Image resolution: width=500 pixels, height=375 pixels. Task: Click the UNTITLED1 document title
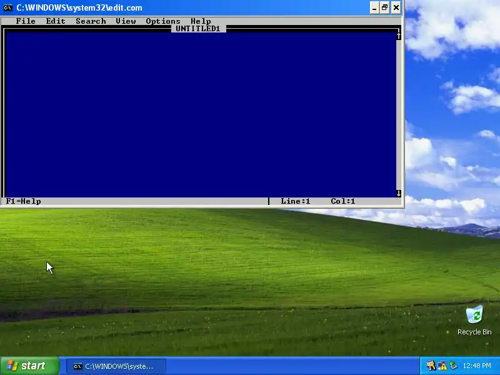(198, 28)
